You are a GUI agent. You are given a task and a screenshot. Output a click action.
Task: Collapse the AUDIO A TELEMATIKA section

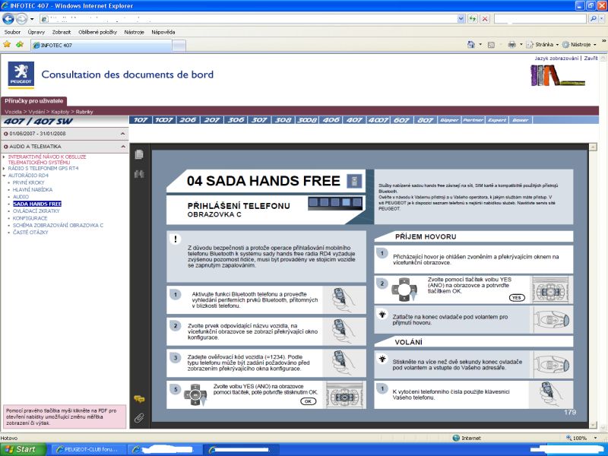coord(123,147)
